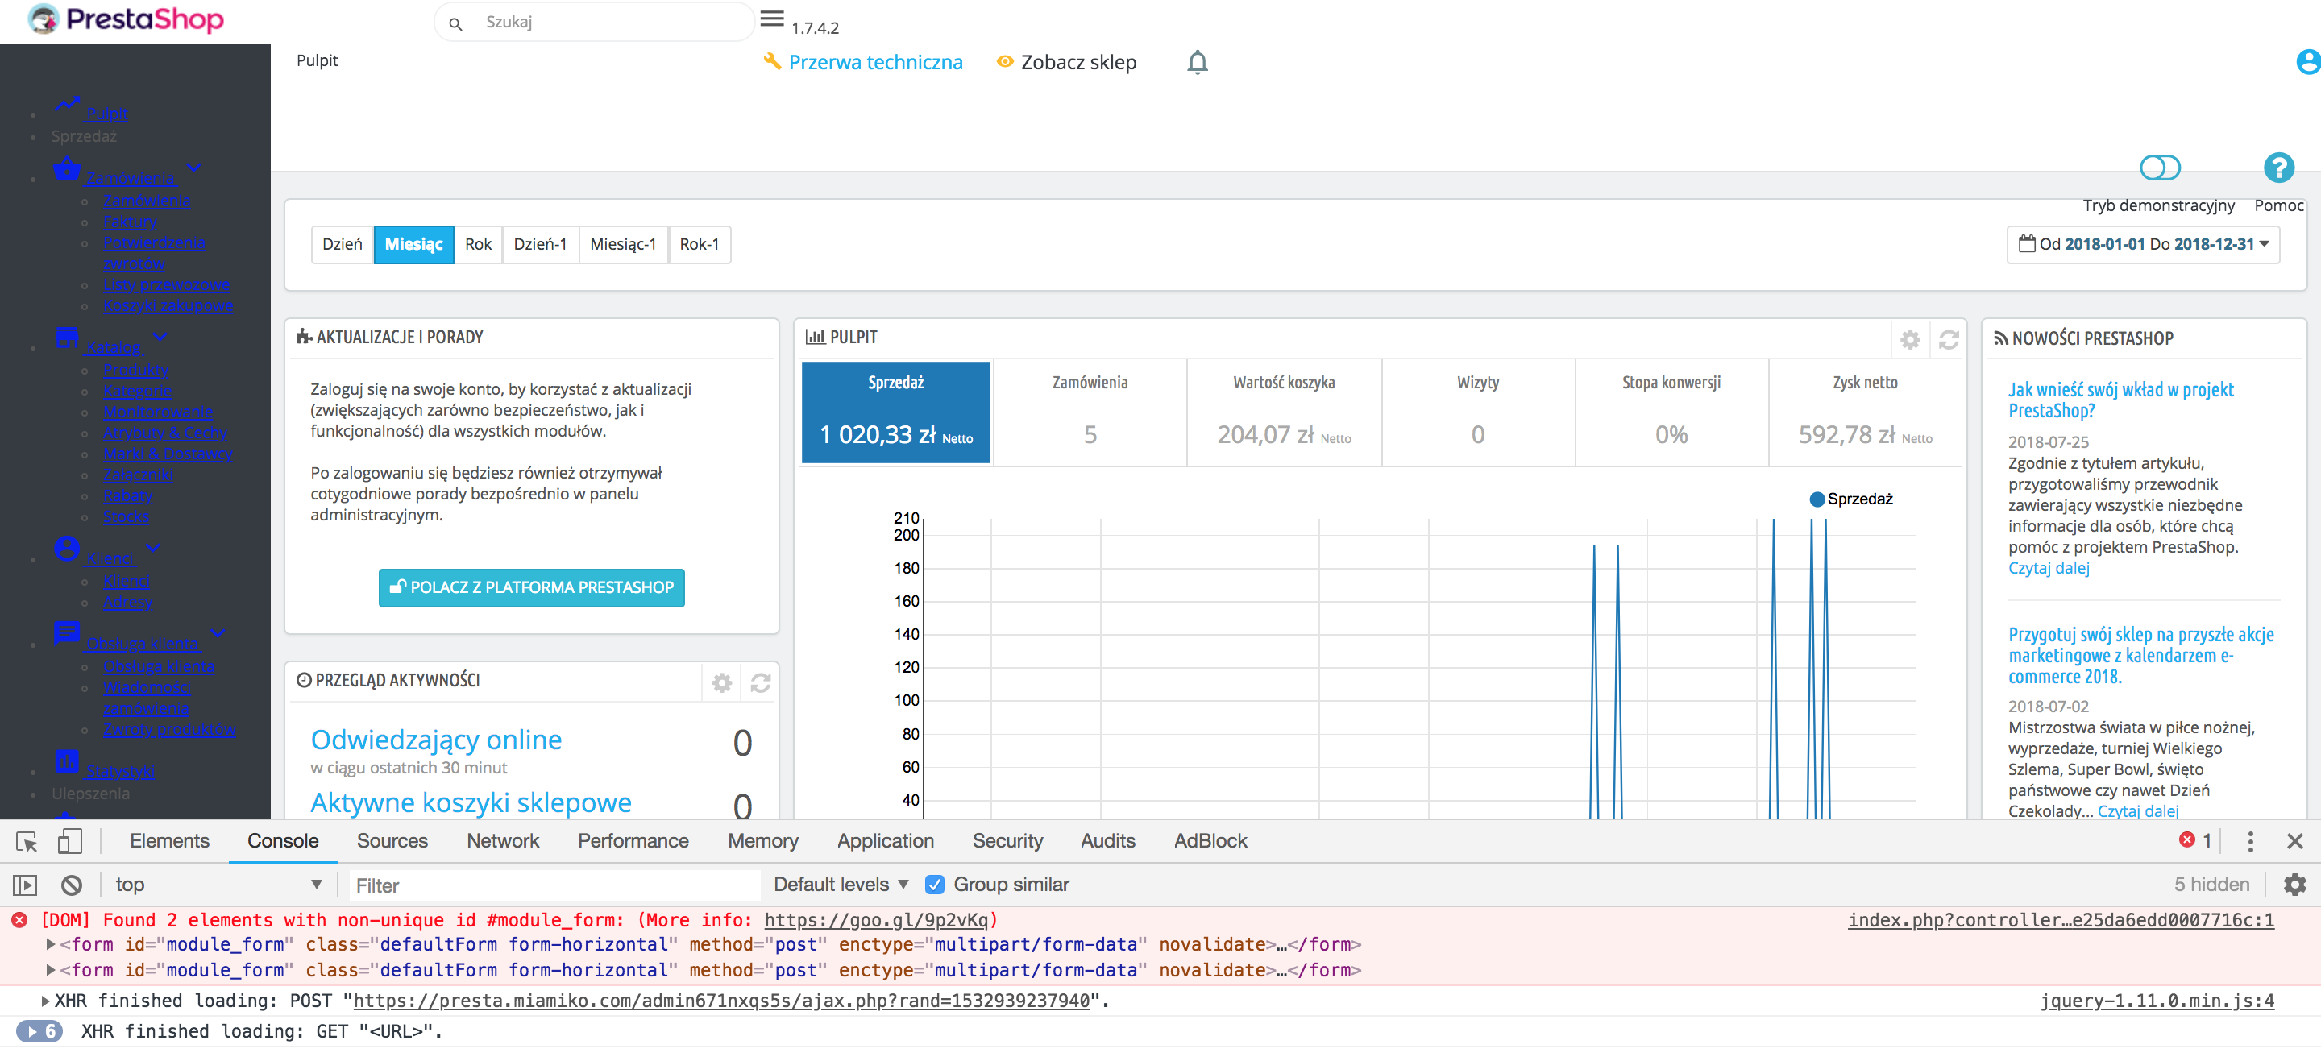The height and width of the screenshot is (1057, 2321).
Task: Toggle Tryb demonstracyjny switch
Action: click(x=2159, y=168)
